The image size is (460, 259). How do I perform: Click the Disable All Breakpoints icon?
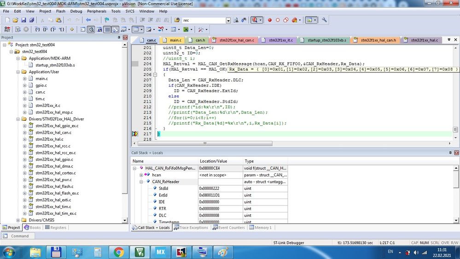click(286, 20)
